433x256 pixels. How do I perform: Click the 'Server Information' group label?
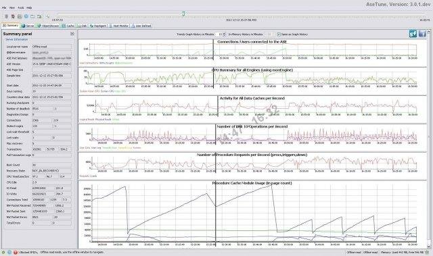pos(16,39)
